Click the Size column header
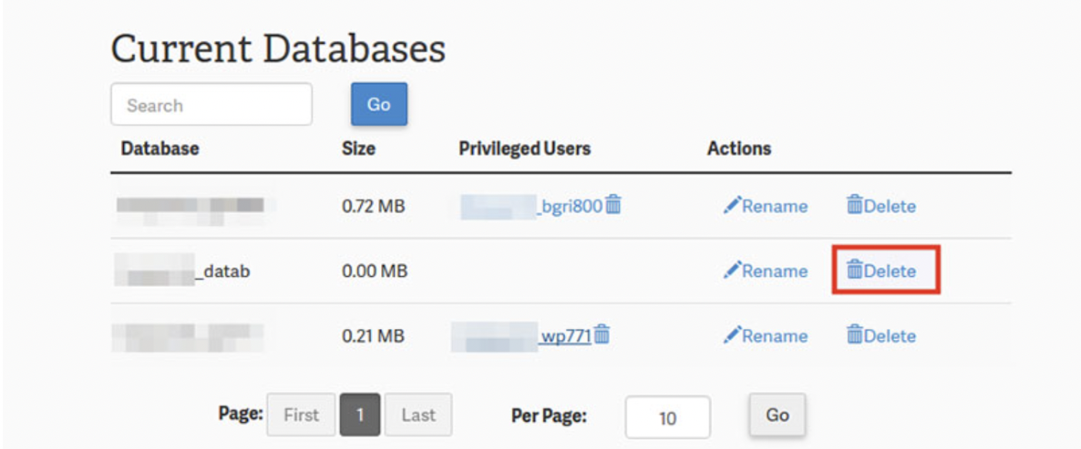Screen dimensions: 1081x449 [x=358, y=148]
